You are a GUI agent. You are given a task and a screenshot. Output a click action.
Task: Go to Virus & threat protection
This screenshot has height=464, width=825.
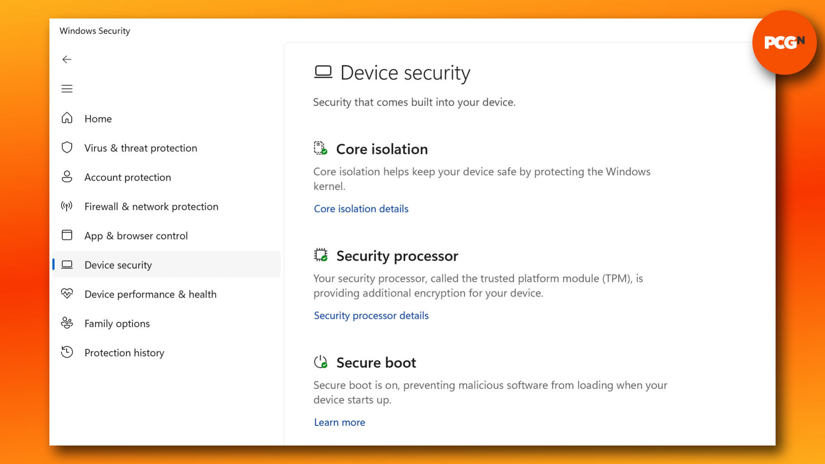tap(141, 148)
